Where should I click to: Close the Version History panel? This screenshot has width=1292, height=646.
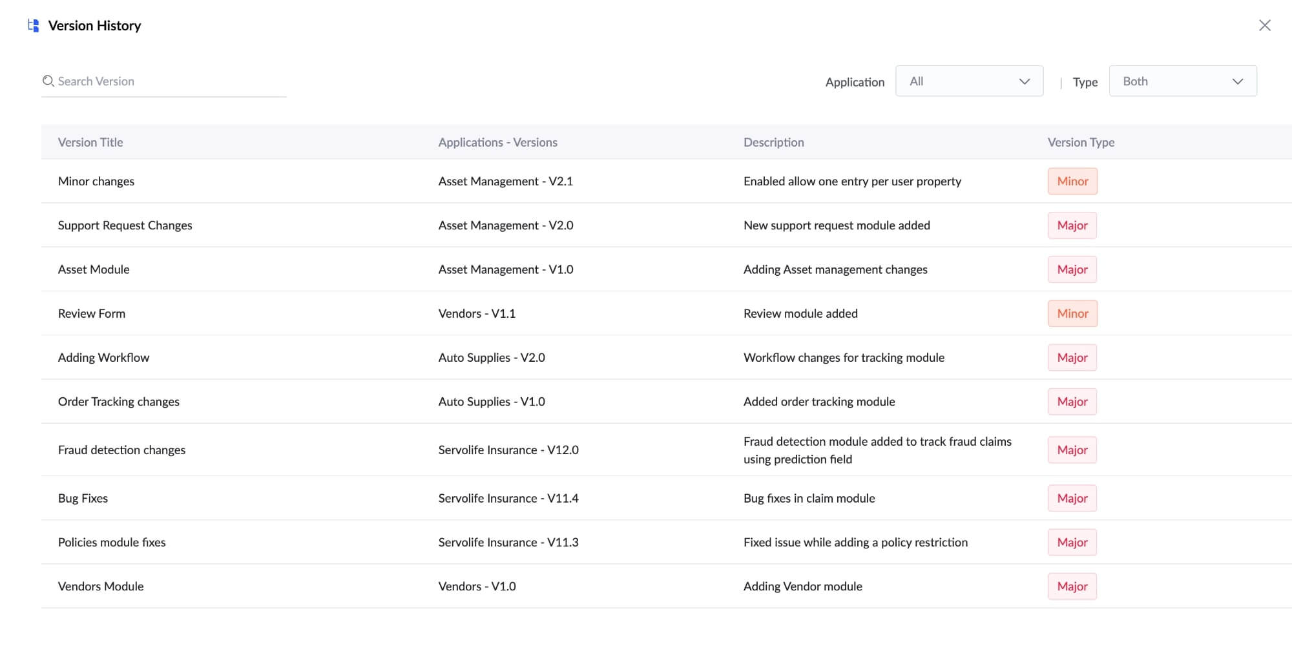[x=1264, y=25]
